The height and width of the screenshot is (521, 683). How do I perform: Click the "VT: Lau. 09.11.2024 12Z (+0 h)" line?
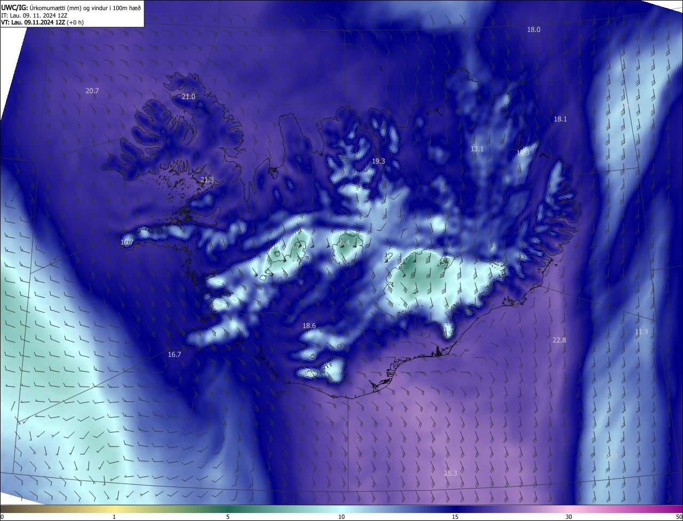pos(43,22)
